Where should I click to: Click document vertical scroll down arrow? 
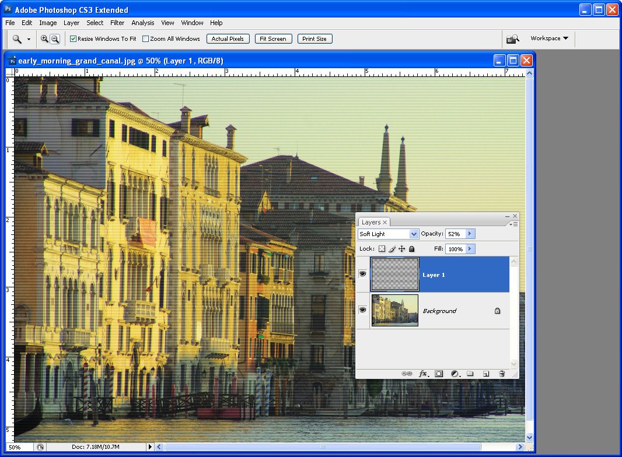[x=530, y=438]
